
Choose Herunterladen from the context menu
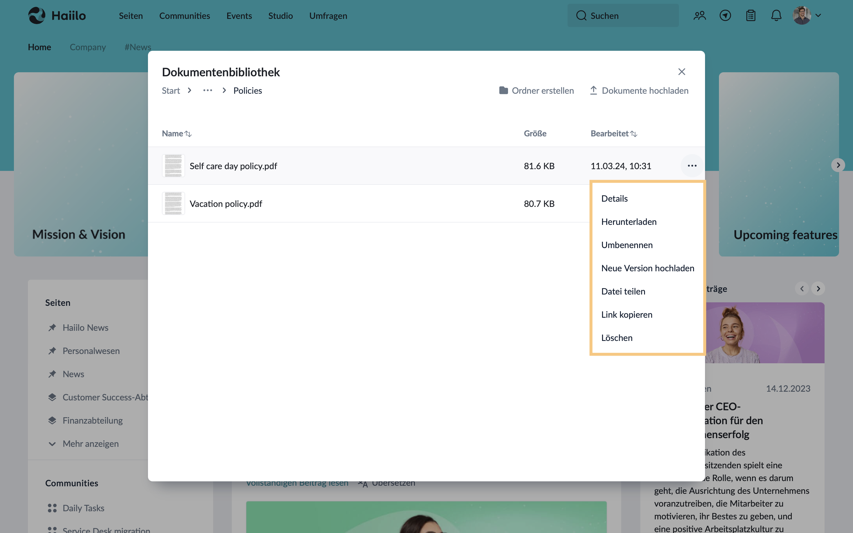click(648, 222)
